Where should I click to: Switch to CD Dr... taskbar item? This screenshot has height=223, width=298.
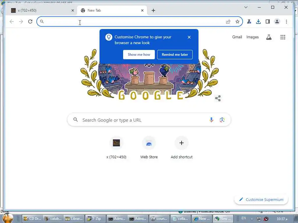coord(32,219)
